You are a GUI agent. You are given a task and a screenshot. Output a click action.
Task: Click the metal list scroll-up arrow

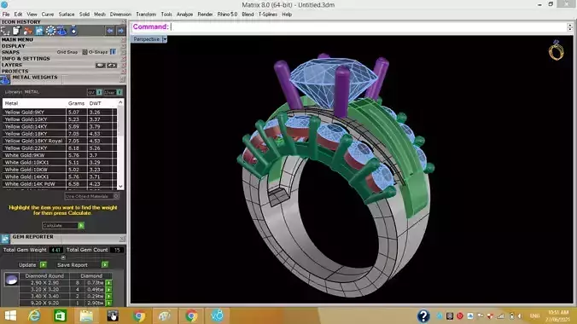click(x=120, y=102)
